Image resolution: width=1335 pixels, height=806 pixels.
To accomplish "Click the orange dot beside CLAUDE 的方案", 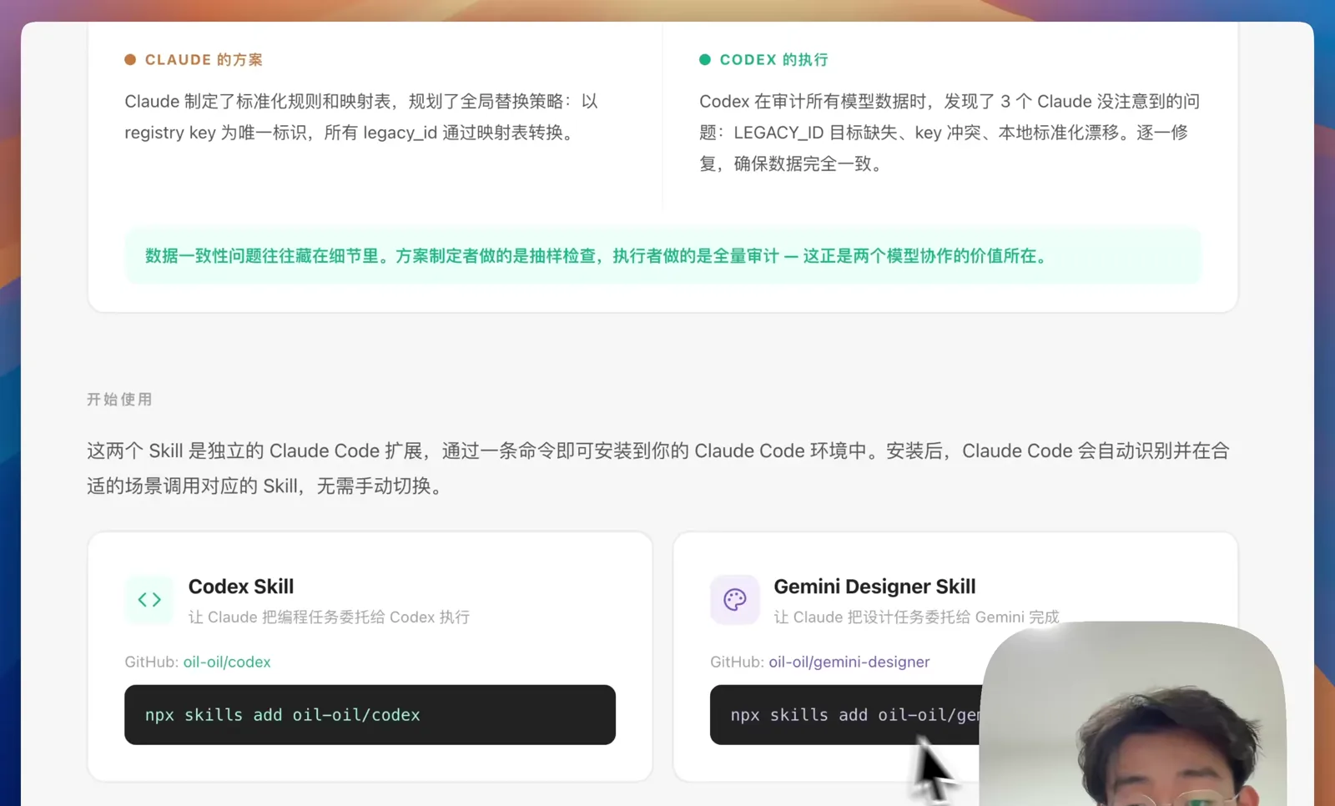I will coord(130,59).
